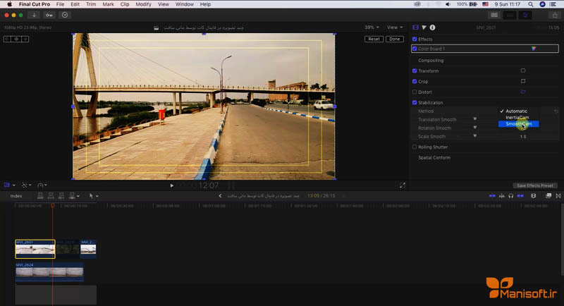This screenshot has height=306, width=564.
Task: Click Distort on-screen control icon
Action: click(523, 92)
